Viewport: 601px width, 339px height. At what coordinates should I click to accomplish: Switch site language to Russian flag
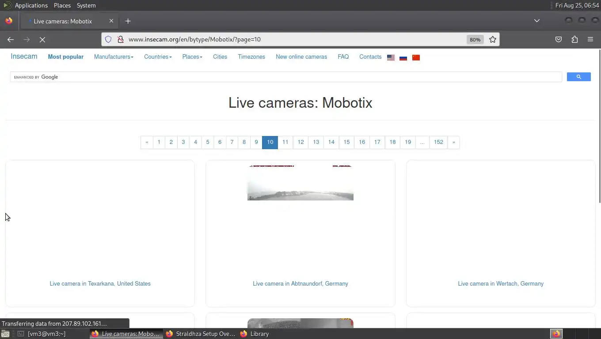click(403, 57)
